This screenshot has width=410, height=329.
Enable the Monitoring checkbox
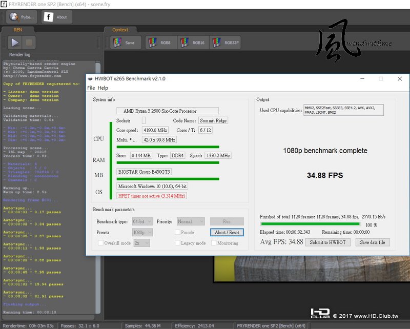click(x=214, y=243)
